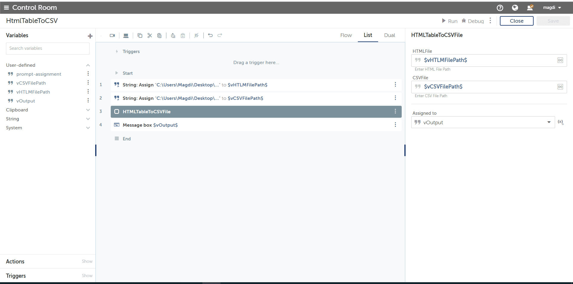Expand the String variables section
This screenshot has width=573, height=284.
(x=88, y=119)
